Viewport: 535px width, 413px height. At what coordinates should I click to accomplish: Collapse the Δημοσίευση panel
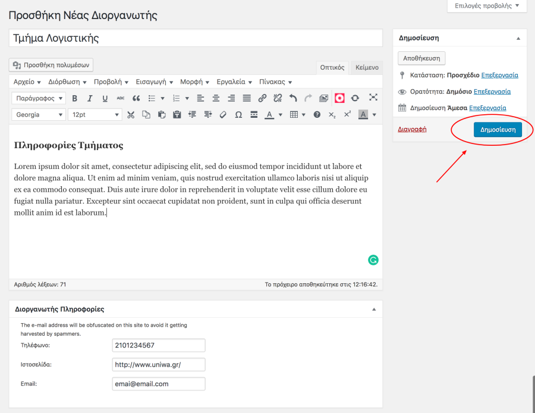pos(518,38)
